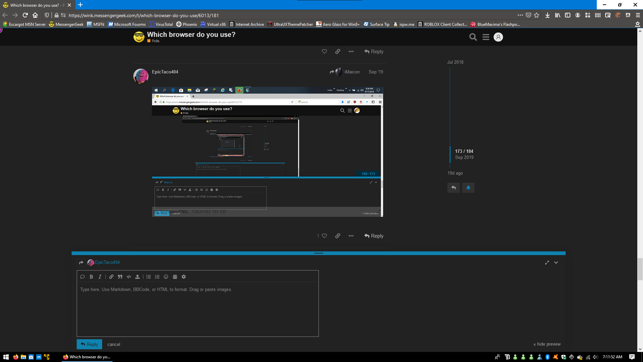The width and height of the screenshot is (643, 362).
Task: Open the Firefox Downloads panel
Action: click(x=548, y=15)
